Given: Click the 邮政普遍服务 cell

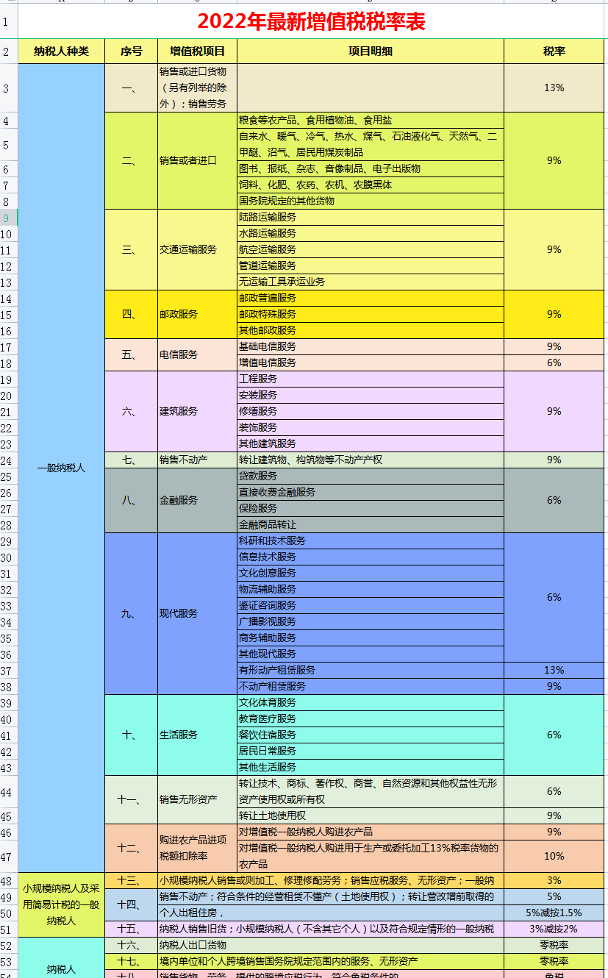Looking at the screenshot, I should [370, 298].
